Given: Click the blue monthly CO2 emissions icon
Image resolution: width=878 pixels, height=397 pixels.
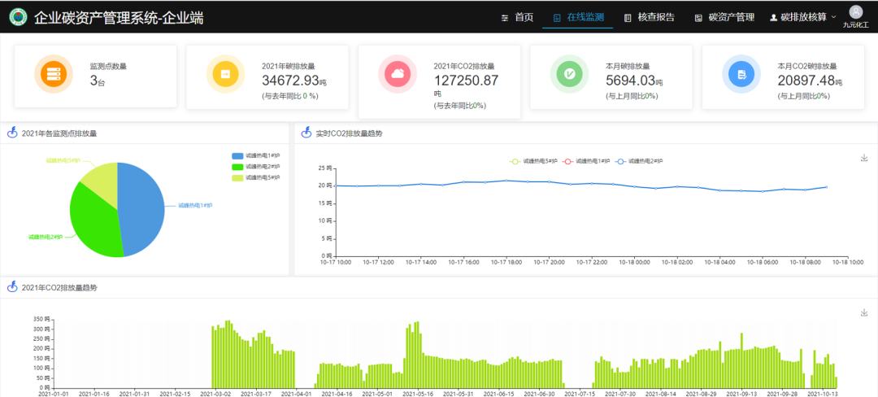Looking at the screenshot, I should click(741, 75).
